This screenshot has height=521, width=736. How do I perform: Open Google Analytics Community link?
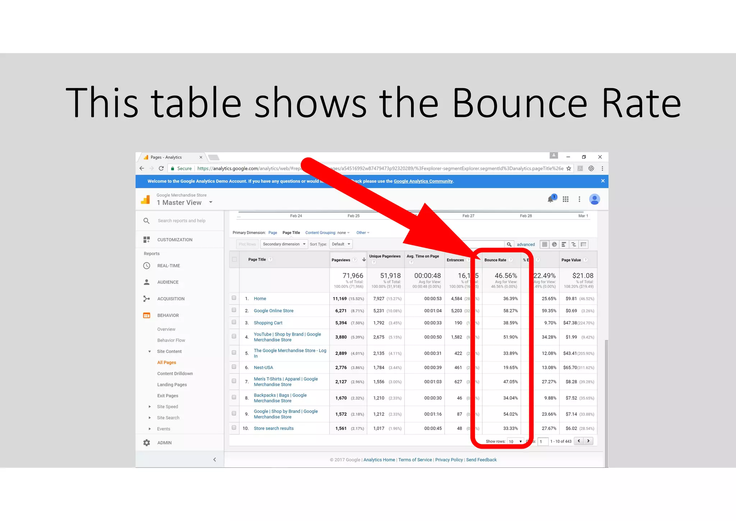click(x=423, y=181)
